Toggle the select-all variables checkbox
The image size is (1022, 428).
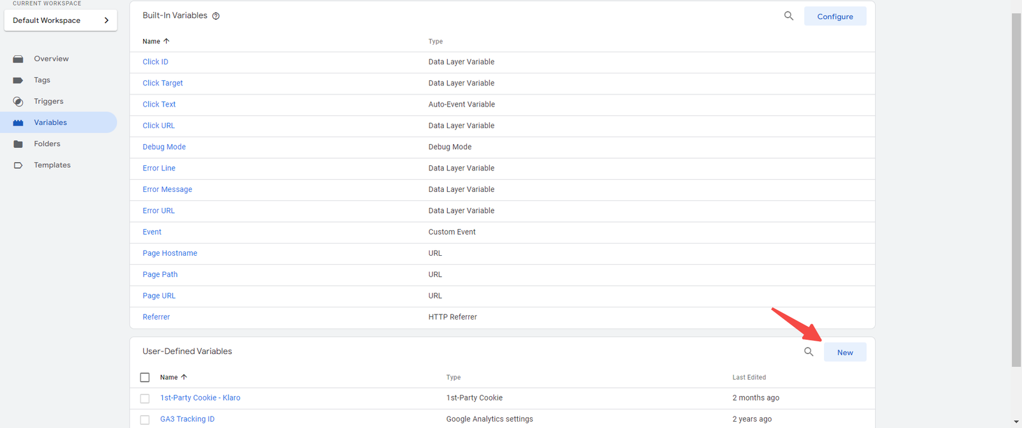click(145, 378)
